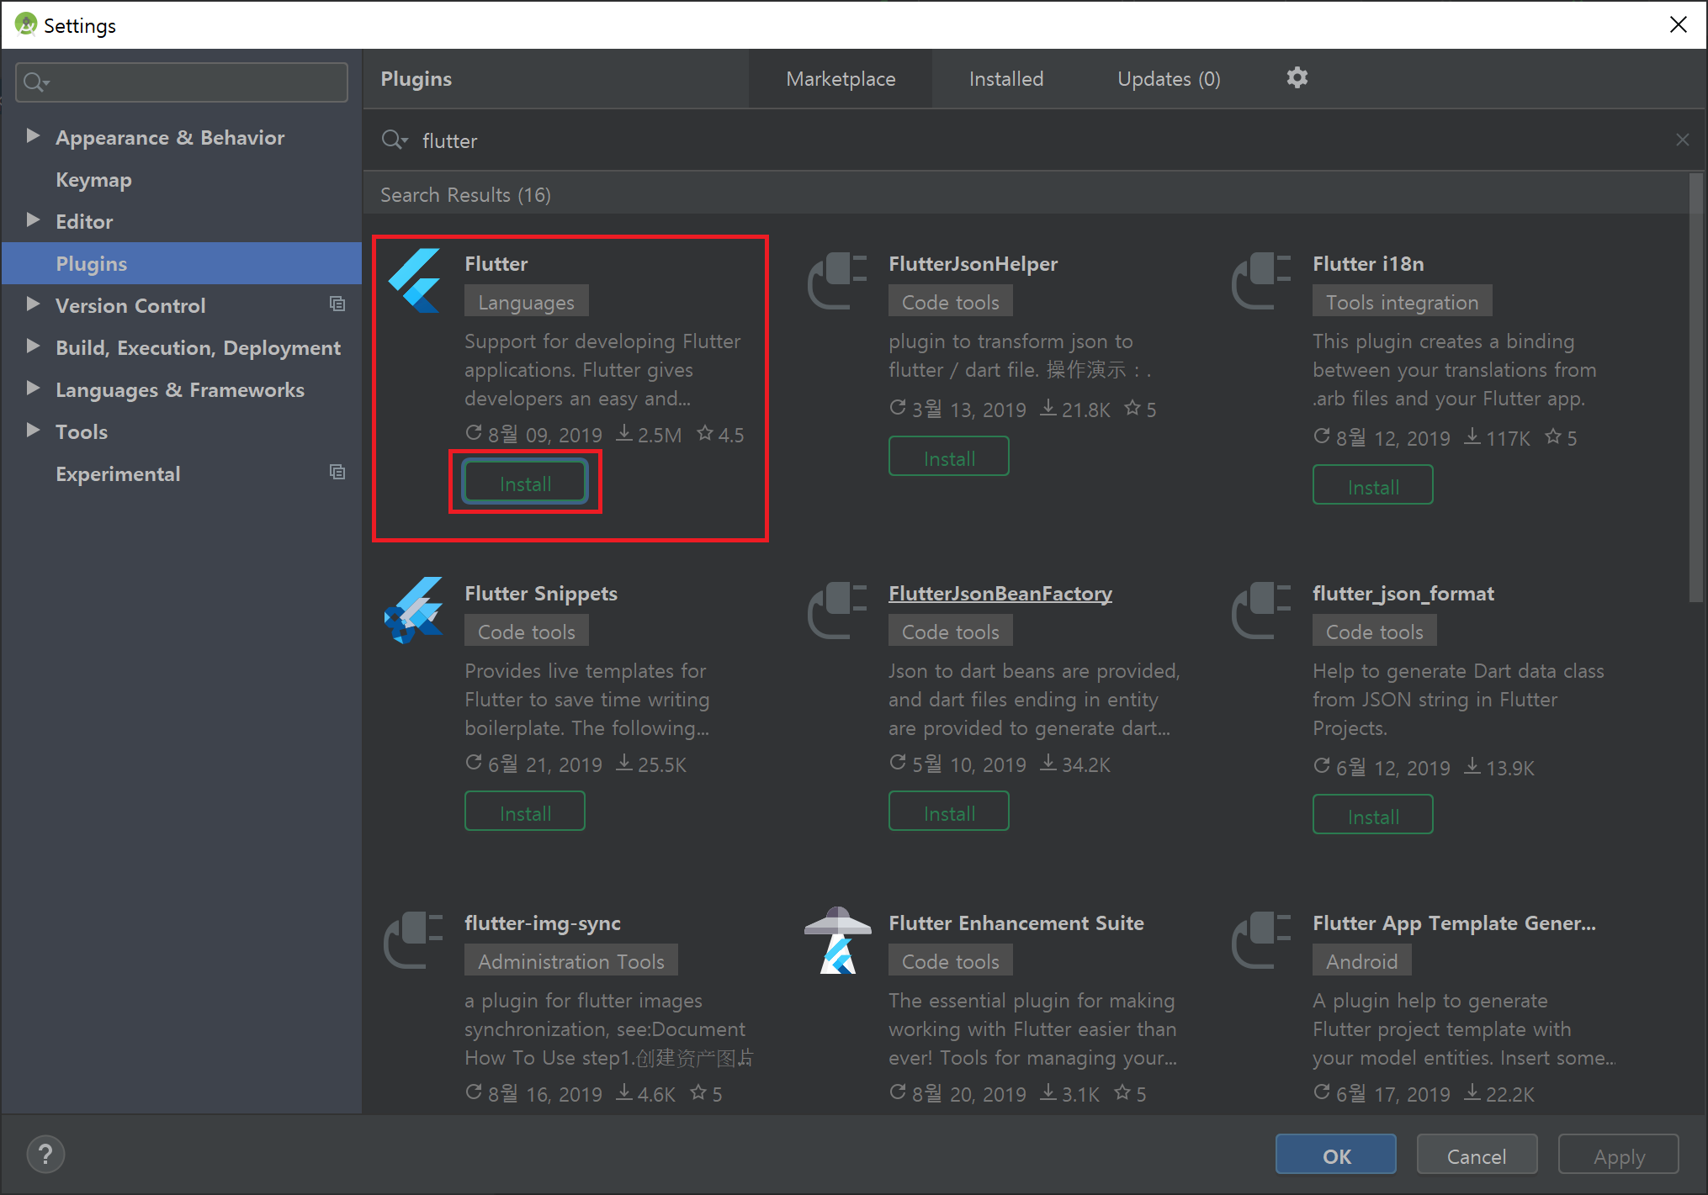Click the plugin results vertical scrollbar

(x=1695, y=387)
